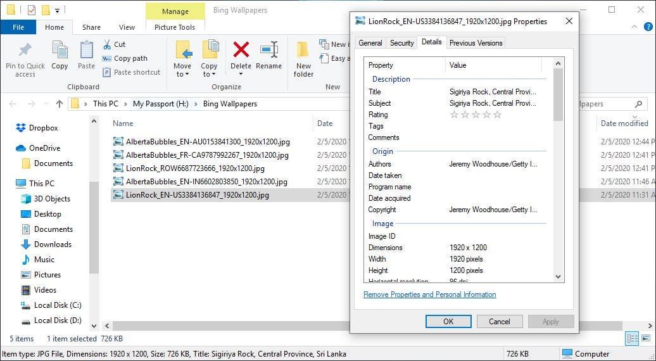Click the Paste clipboard icon
This screenshot has width=656, height=361.
tap(86, 50)
